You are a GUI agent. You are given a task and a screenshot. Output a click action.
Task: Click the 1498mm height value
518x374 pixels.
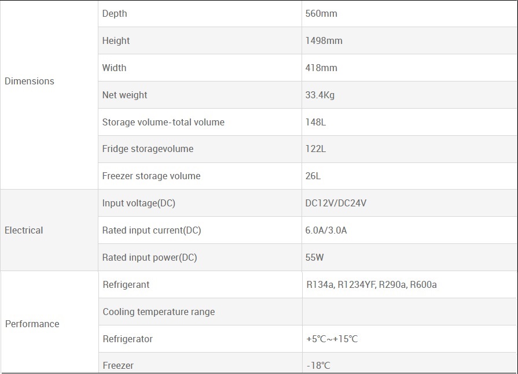[324, 41]
